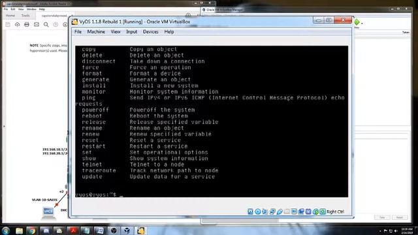Click the green Start arrow in VirtualBox Manager

point(357,22)
